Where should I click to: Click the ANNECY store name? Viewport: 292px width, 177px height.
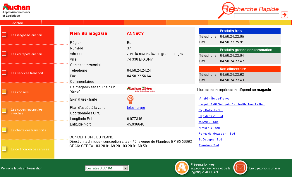[x=135, y=34]
